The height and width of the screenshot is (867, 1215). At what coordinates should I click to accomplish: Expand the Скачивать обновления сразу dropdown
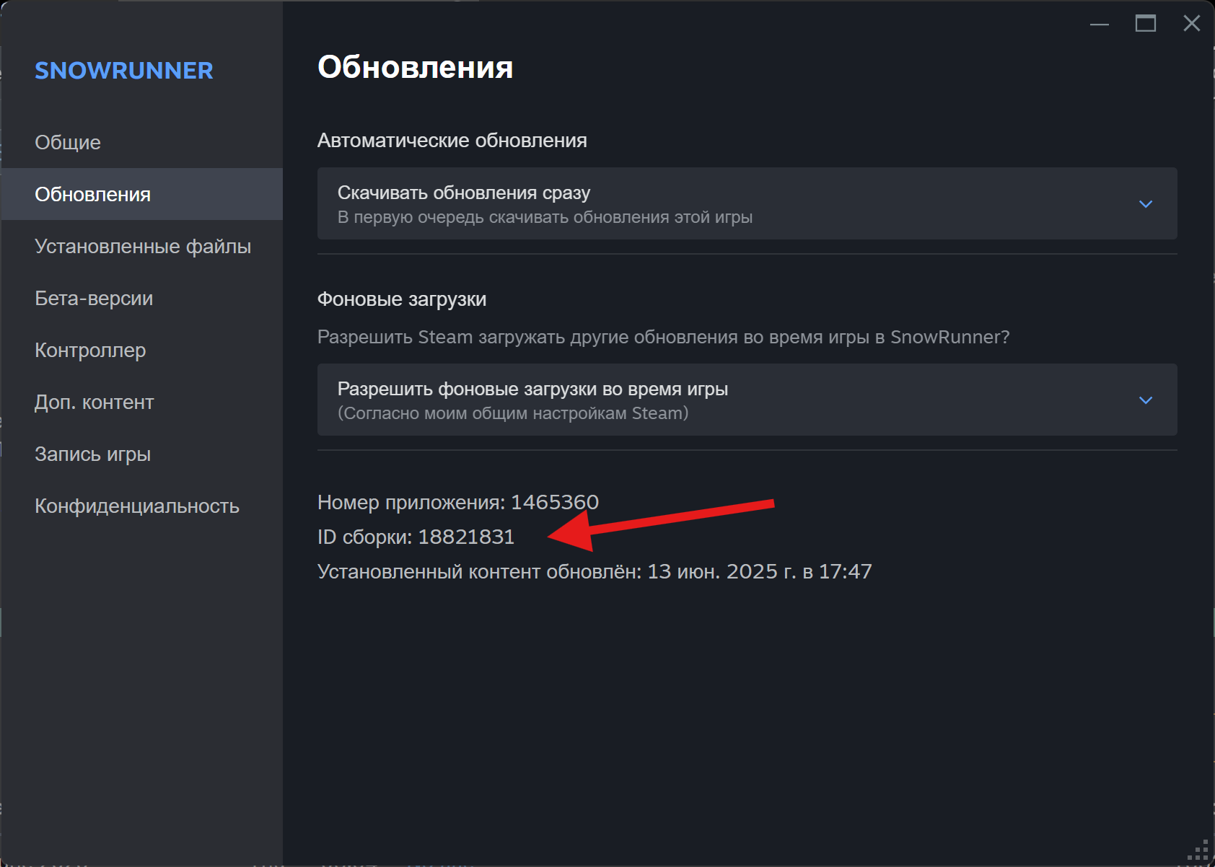(x=747, y=203)
